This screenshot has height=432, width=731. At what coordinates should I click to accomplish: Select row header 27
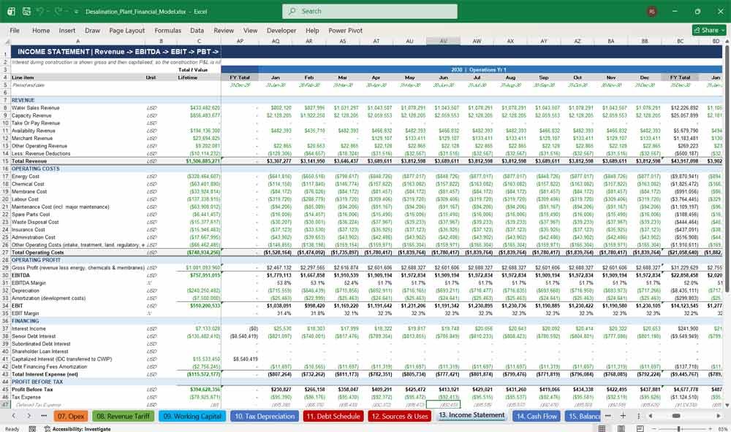5,252
